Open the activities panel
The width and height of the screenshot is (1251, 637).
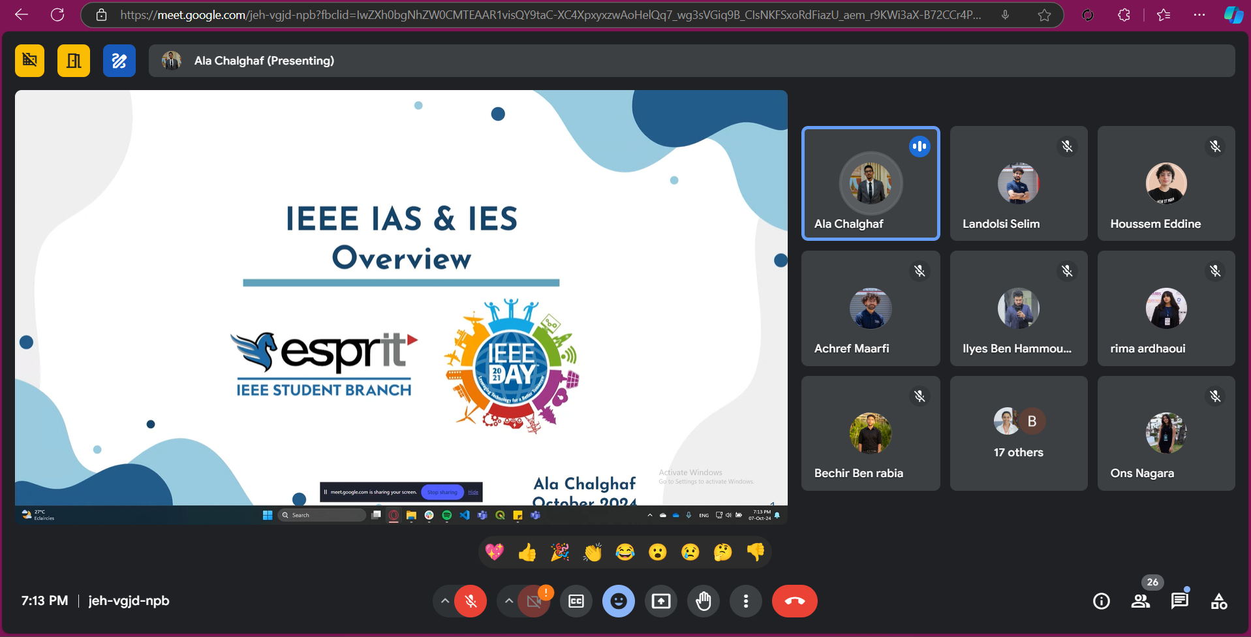point(1219,601)
